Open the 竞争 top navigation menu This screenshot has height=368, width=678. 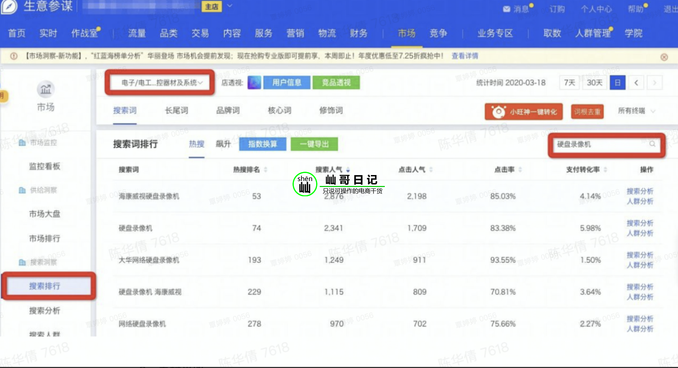(x=438, y=33)
